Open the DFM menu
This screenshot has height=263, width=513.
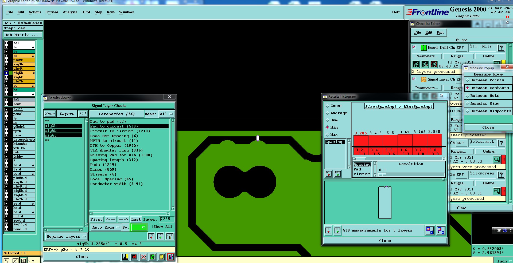point(86,12)
